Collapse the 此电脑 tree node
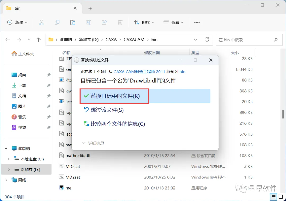Screen dimensions: 286x201 pyautogui.click(x=6, y=148)
